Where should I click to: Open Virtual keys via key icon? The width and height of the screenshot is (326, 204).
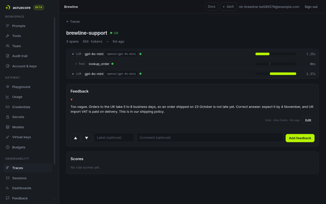coord(8,137)
